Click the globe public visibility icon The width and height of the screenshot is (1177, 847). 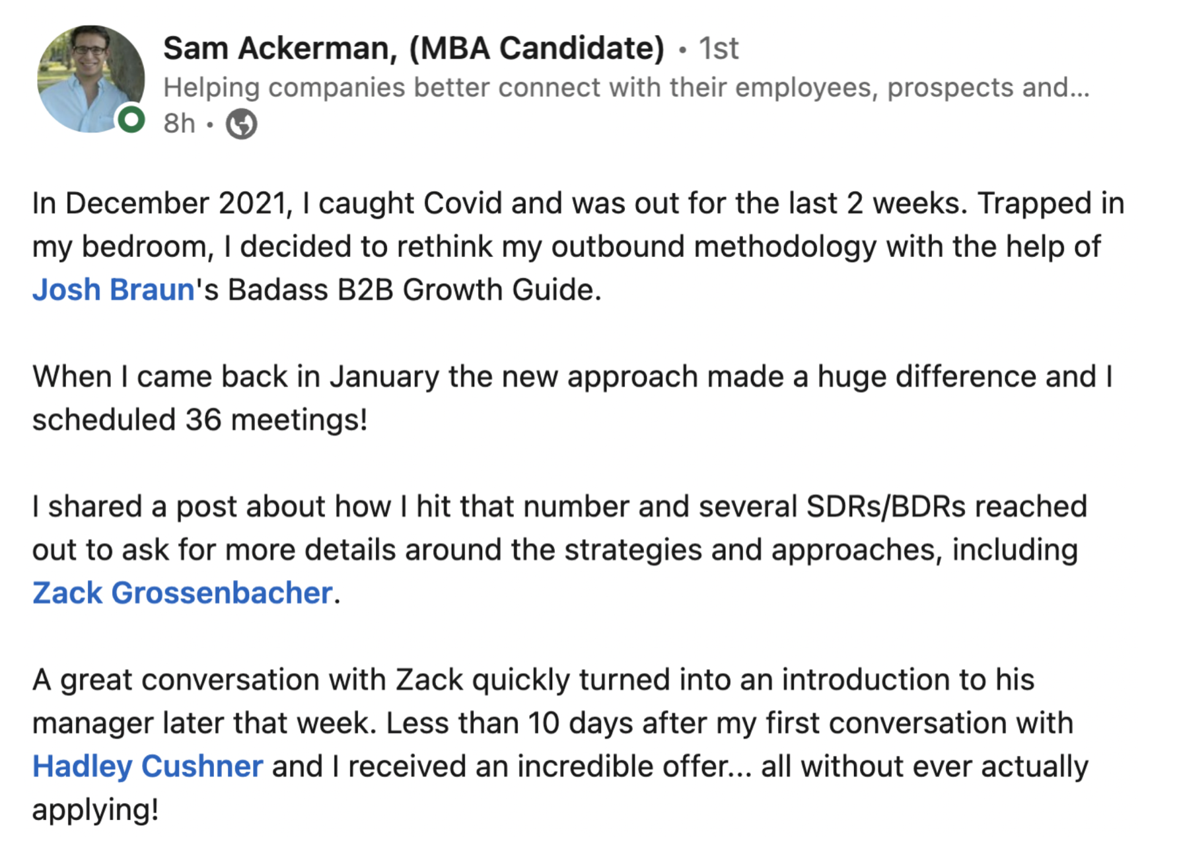click(242, 124)
